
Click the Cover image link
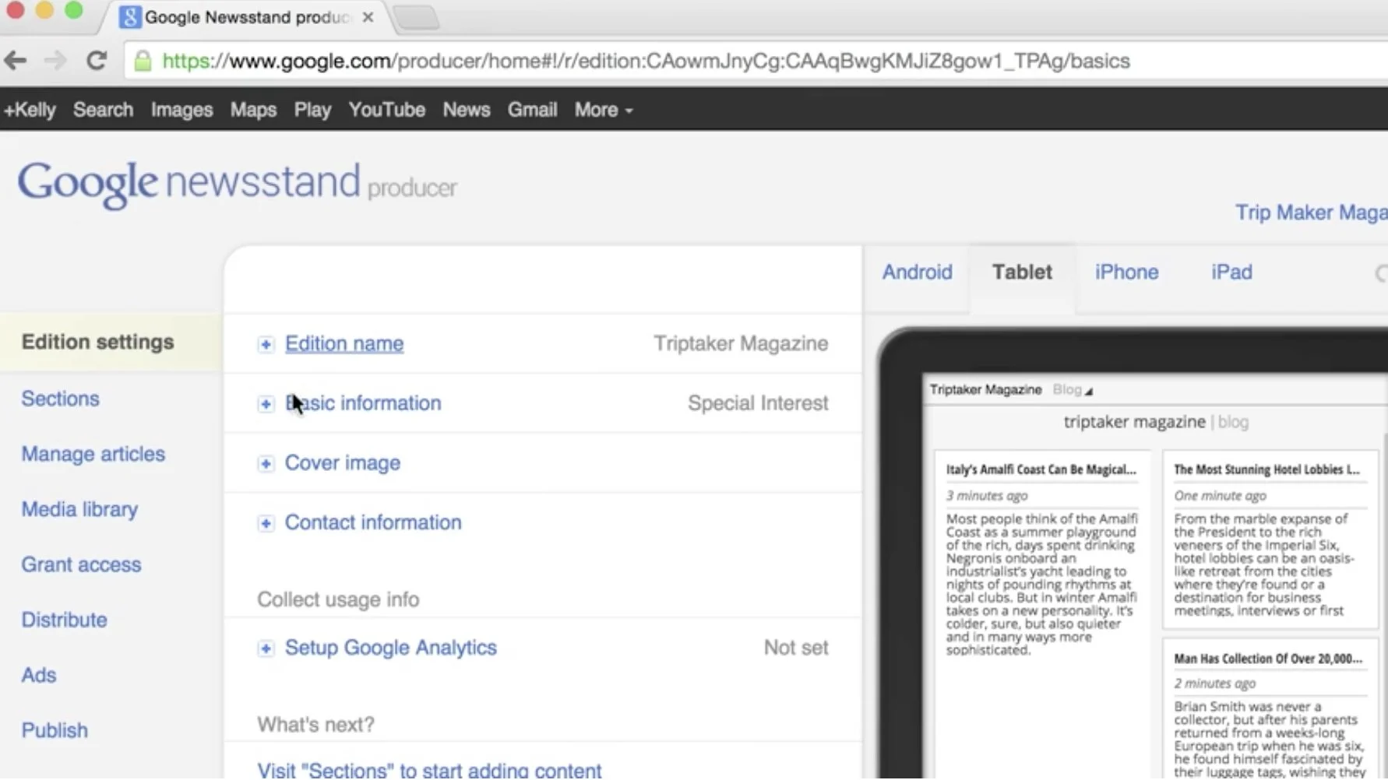(343, 463)
